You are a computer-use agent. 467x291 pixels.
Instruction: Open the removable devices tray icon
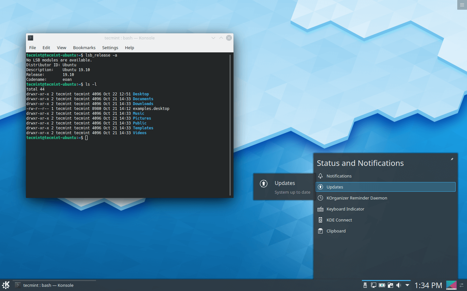point(365,285)
